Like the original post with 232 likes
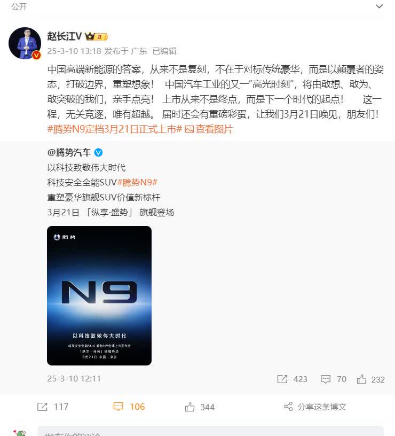Image resolution: width=395 pixels, height=436 pixels. point(370,379)
